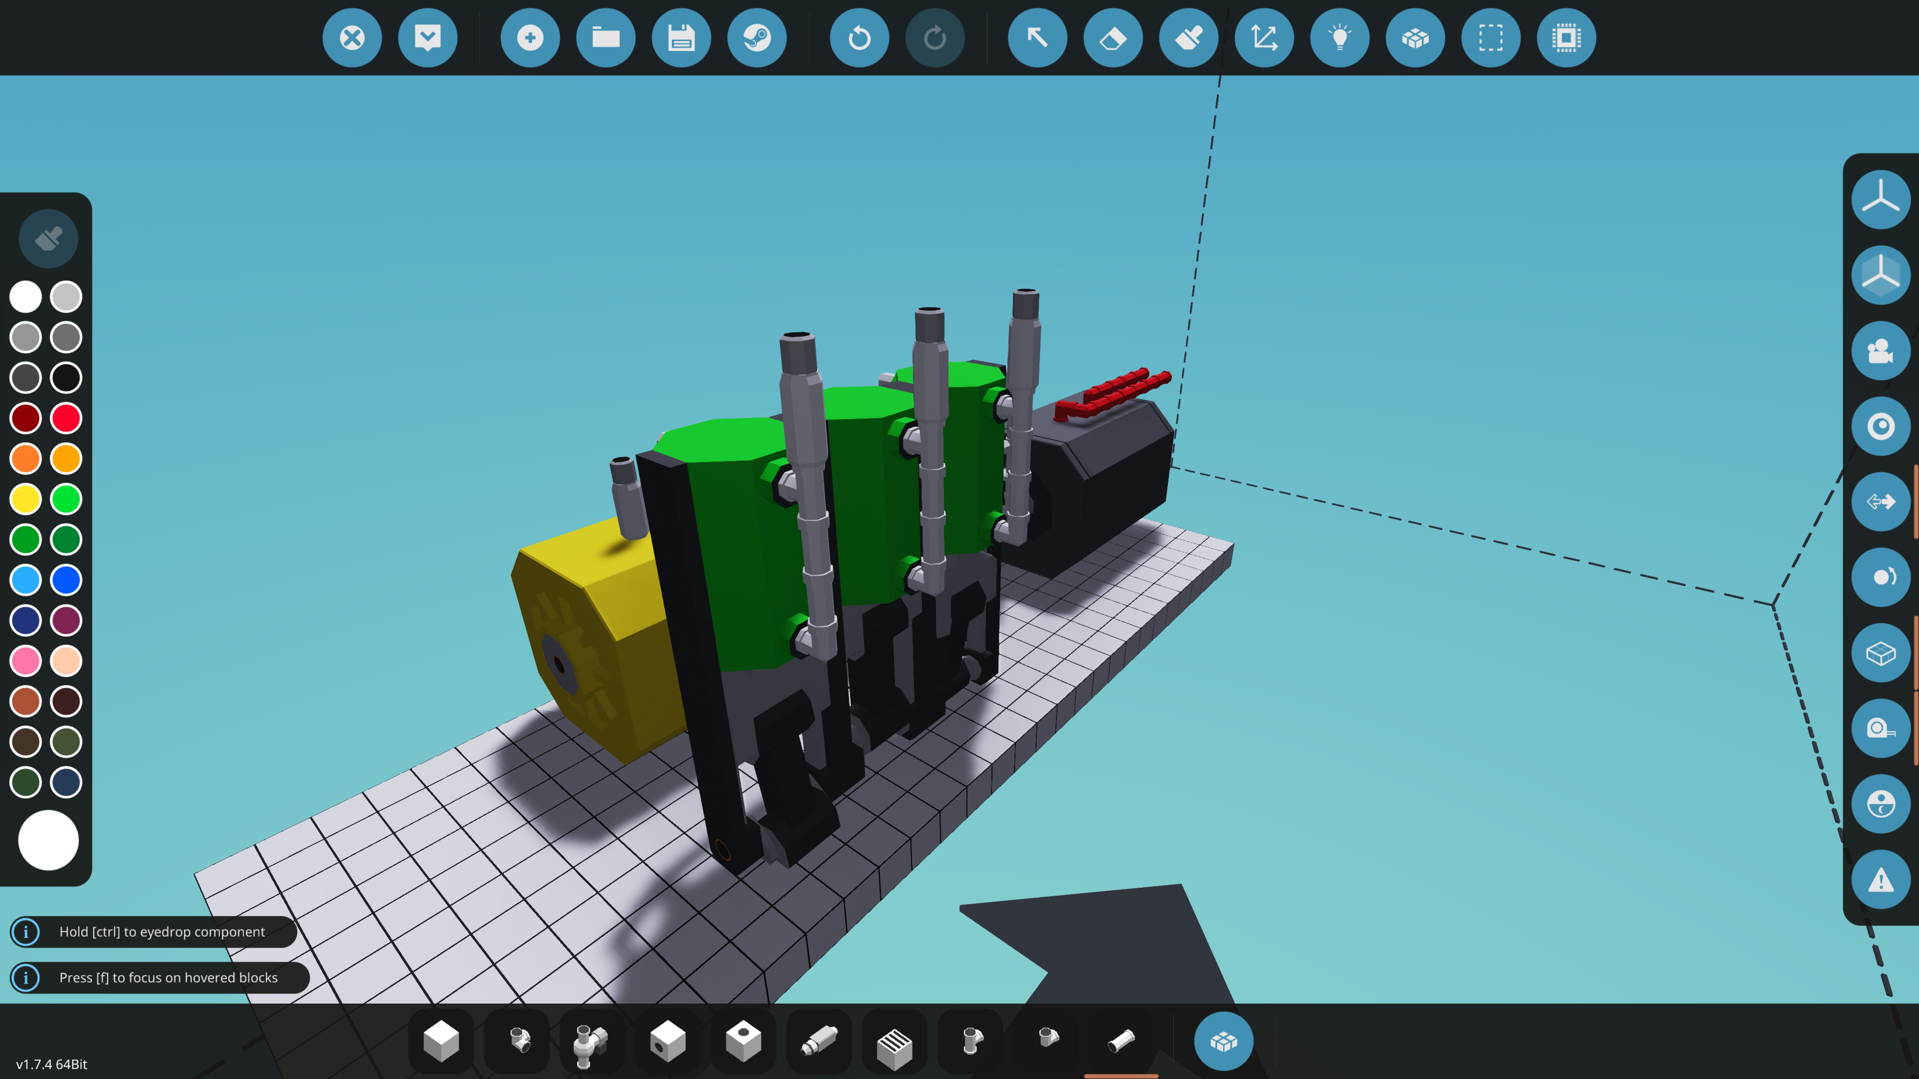Click the warning triangle icon on right panel
Screen dimensions: 1919x1079
click(x=1880, y=880)
